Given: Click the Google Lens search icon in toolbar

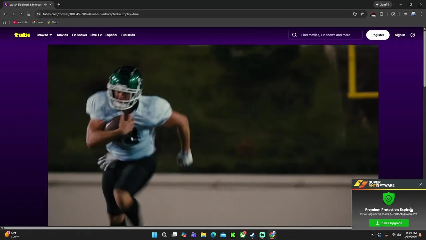Looking at the screenshot, I should click(x=393, y=14).
